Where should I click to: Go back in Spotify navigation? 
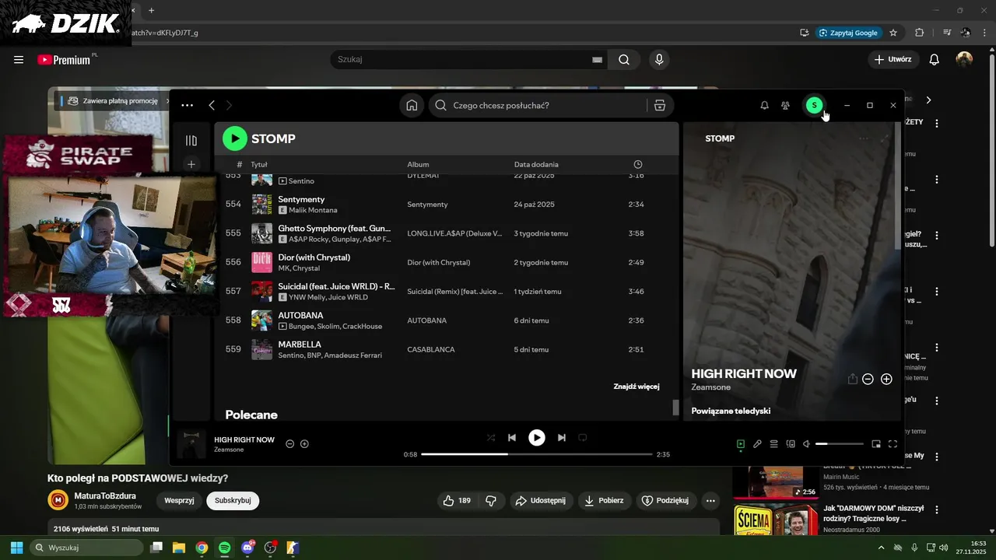(x=212, y=106)
